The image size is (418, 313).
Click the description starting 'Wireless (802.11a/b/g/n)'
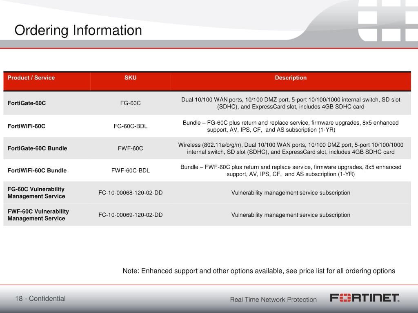[x=291, y=148]
